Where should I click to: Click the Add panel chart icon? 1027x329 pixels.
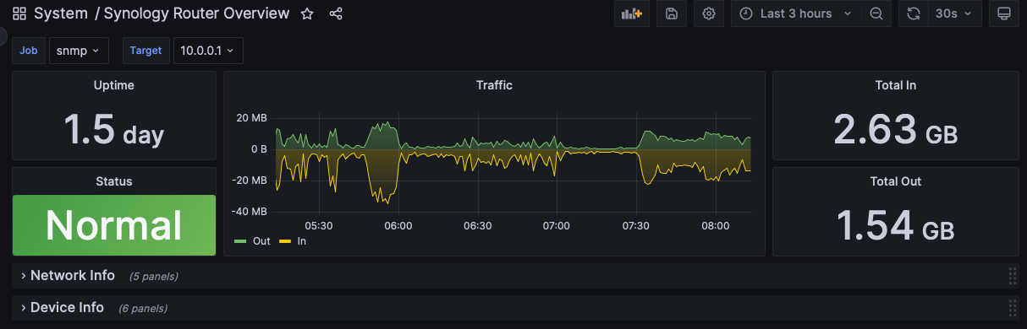pos(632,13)
